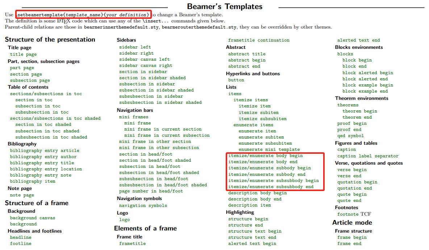Click 'block example end' entry
The height and width of the screenshot is (250, 429).
[x=365, y=91]
